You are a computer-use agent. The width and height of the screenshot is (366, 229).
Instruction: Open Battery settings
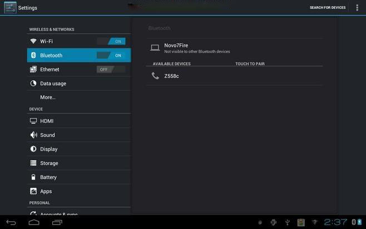click(79, 177)
